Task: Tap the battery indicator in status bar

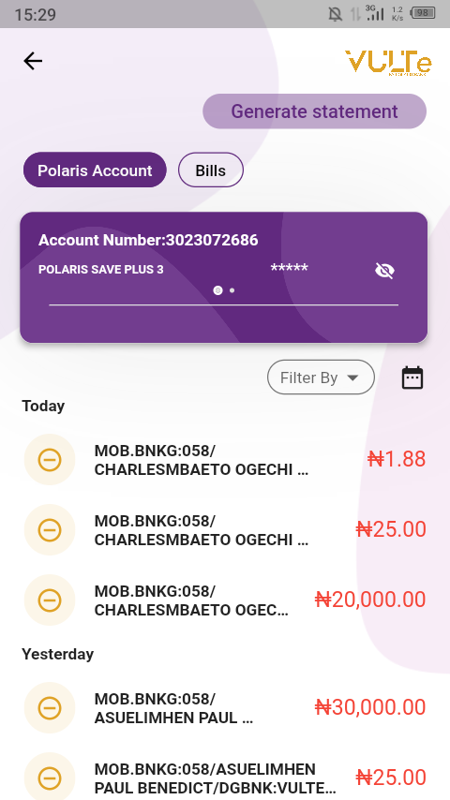Action: (x=423, y=13)
